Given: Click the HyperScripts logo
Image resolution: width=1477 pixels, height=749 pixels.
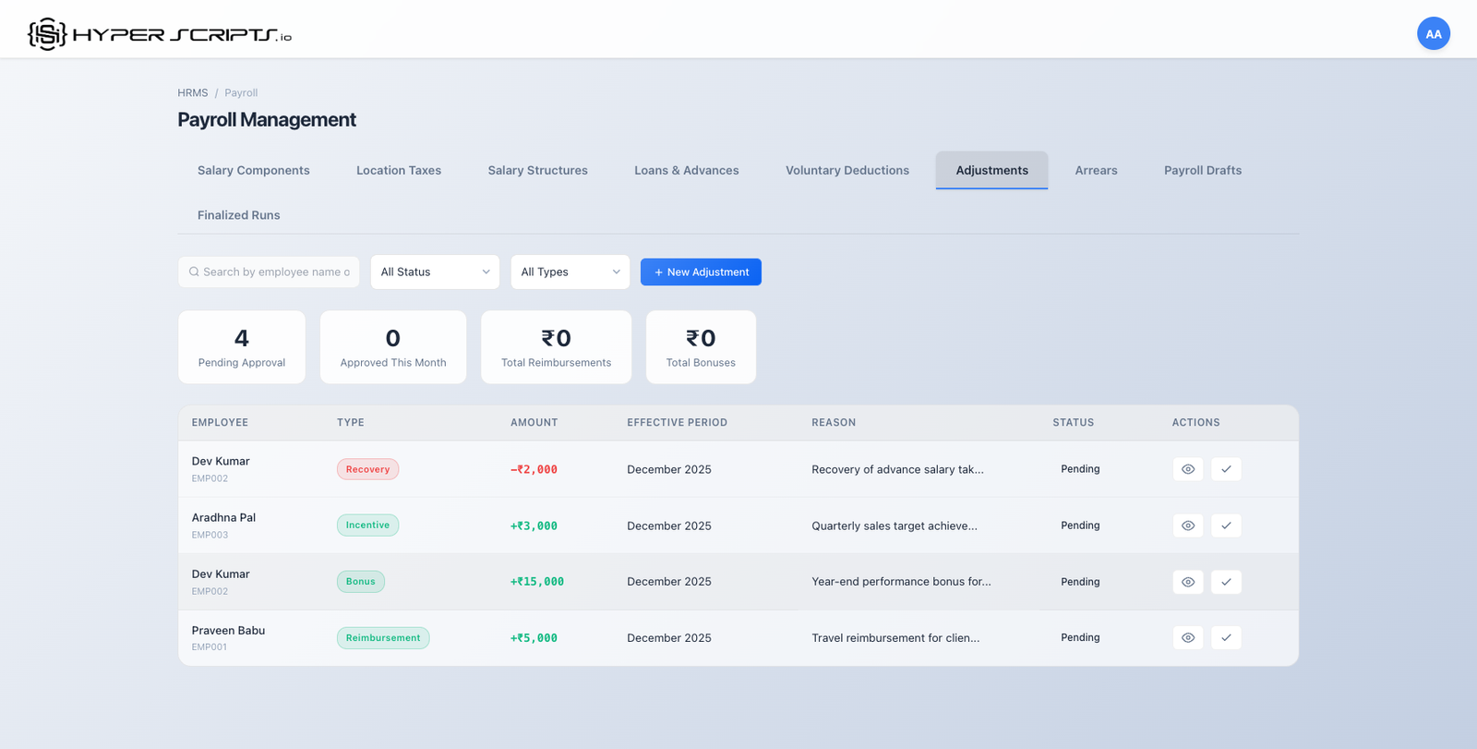Looking at the screenshot, I should point(160,34).
